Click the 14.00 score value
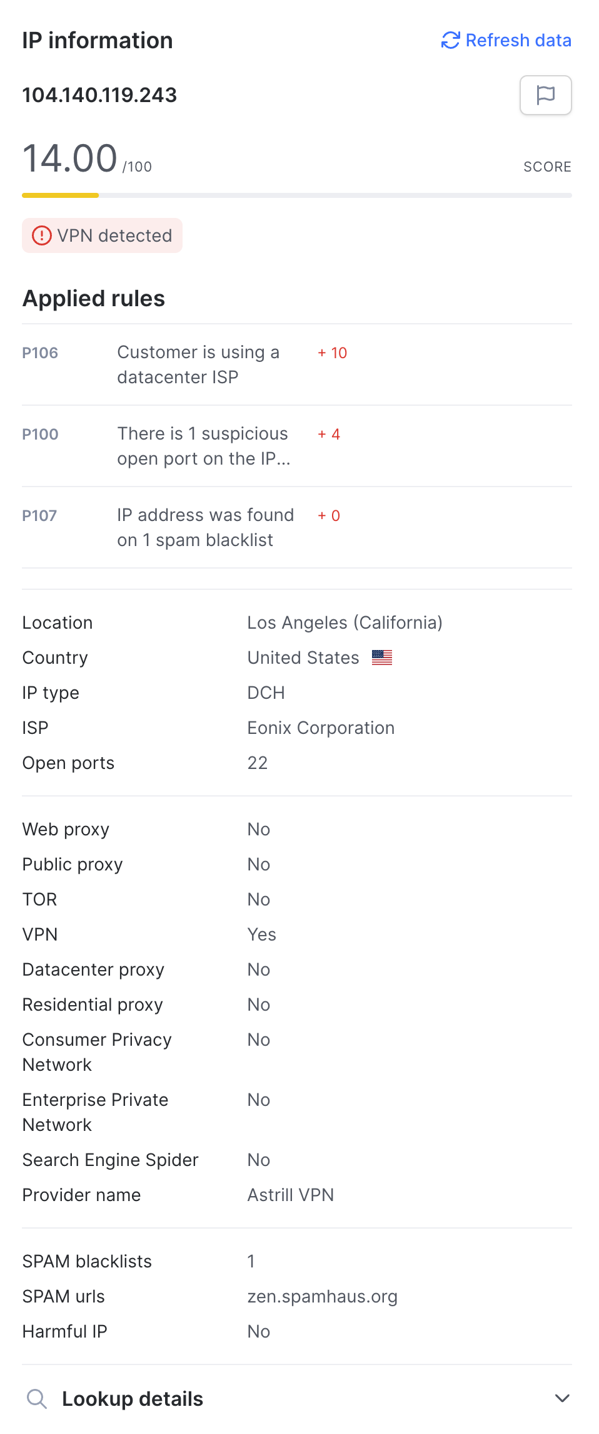599x1434 pixels. 70,158
